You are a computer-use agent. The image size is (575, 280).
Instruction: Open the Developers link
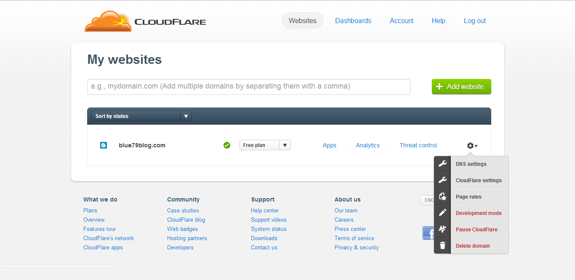coord(180,247)
